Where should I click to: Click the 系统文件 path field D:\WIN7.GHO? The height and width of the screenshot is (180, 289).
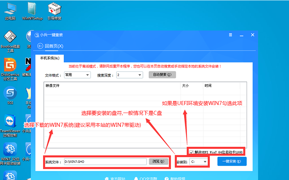pyautogui.click(x=105, y=162)
